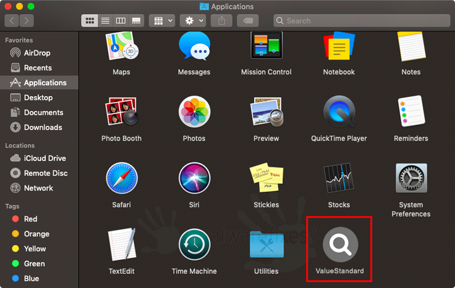Image resolution: width=455 pixels, height=288 pixels.
Task: Open the Action gear menu
Action: click(192, 20)
